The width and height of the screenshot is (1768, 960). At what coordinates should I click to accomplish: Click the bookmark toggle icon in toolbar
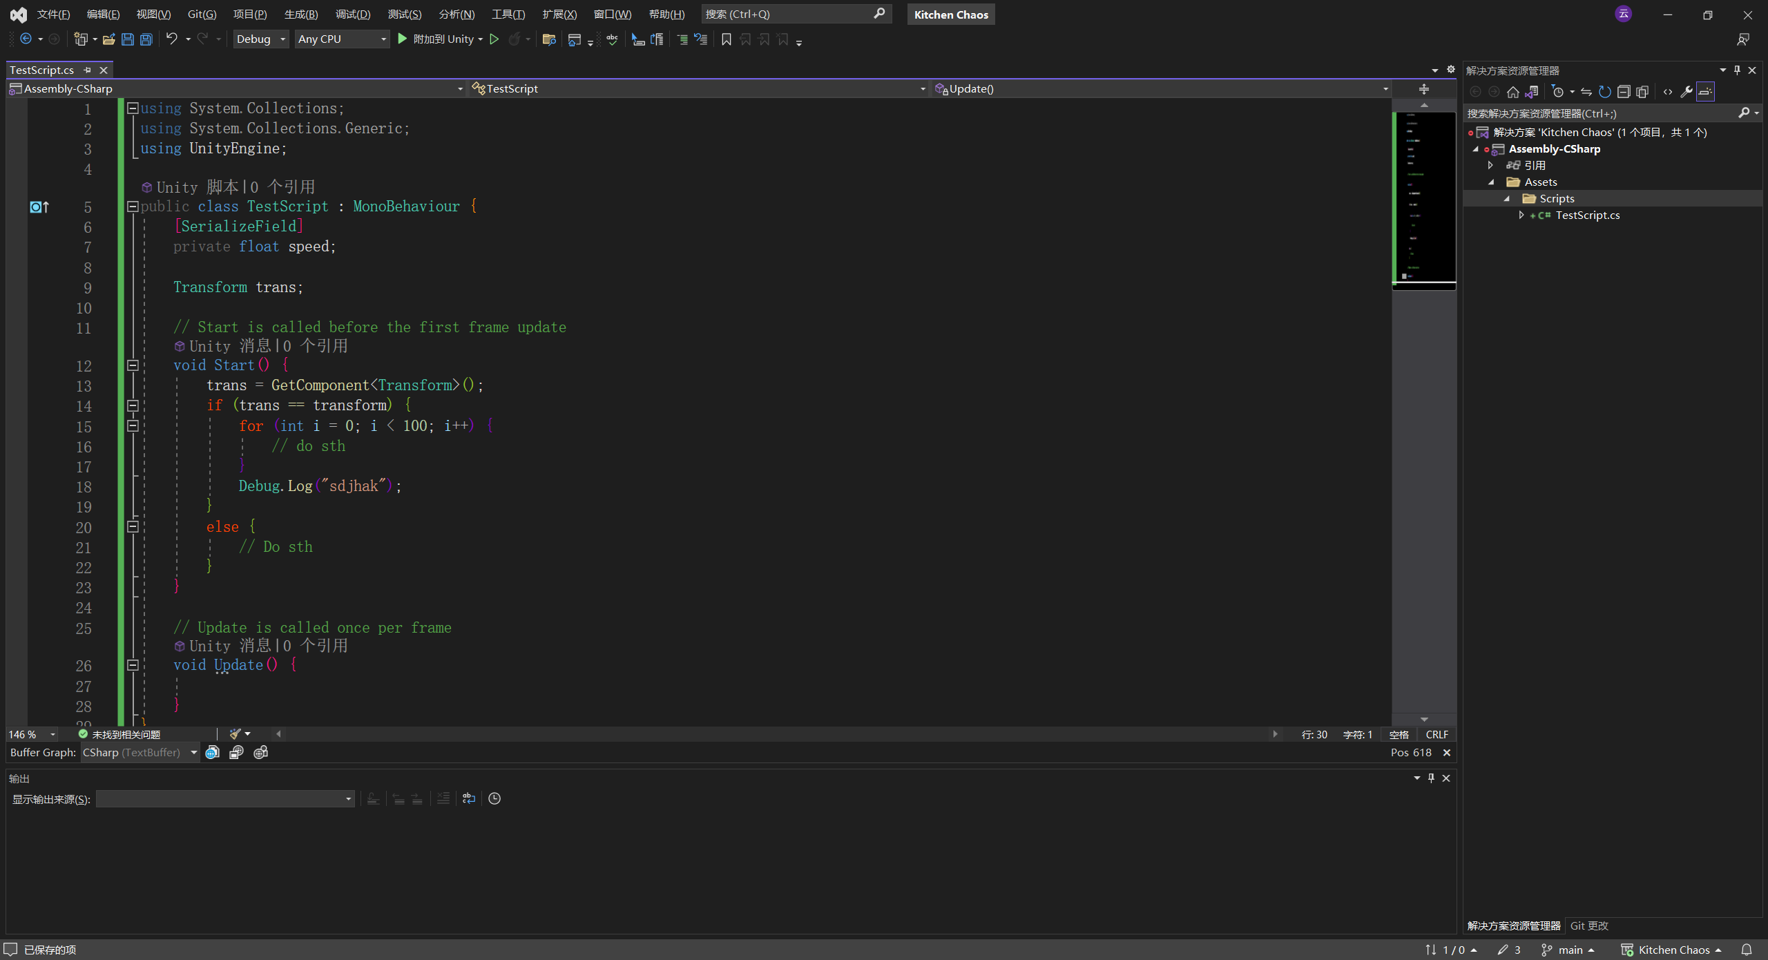coord(726,39)
